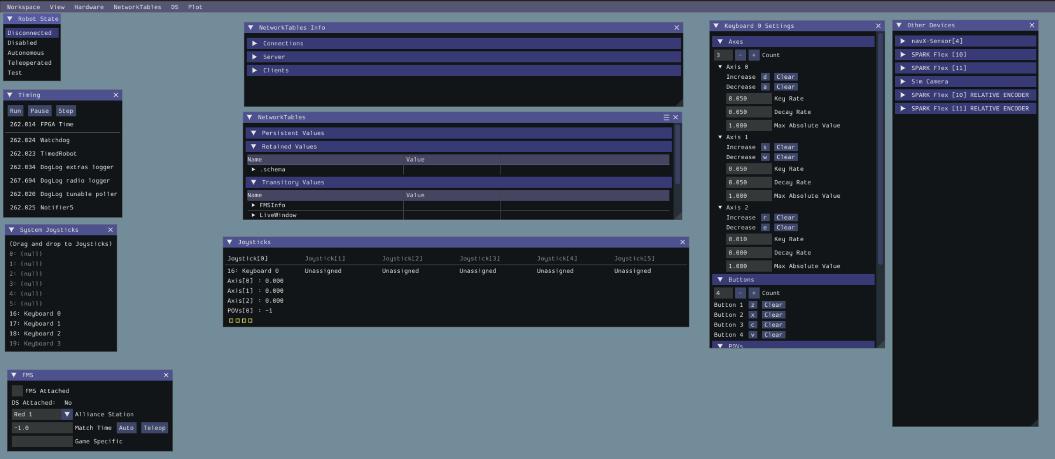Click the plus icon for Axes Count
This screenshot has width=1055, height=459.
pyautogui.click(x=753, y=55)
